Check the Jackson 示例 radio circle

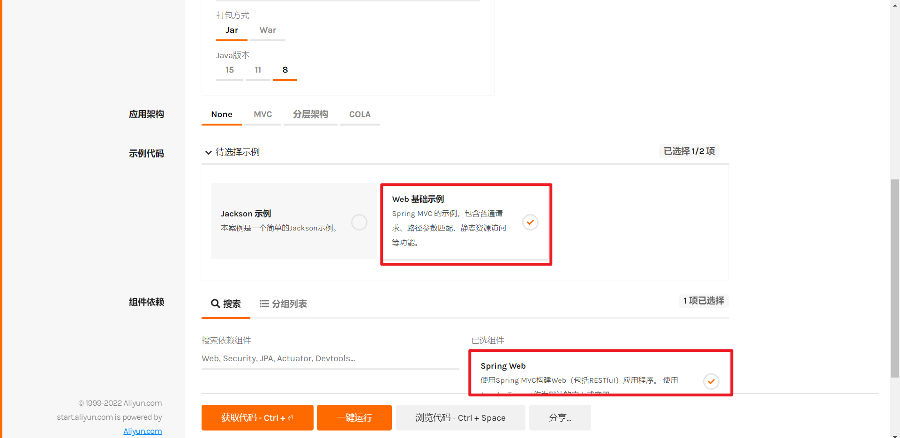tap(360, 222)
